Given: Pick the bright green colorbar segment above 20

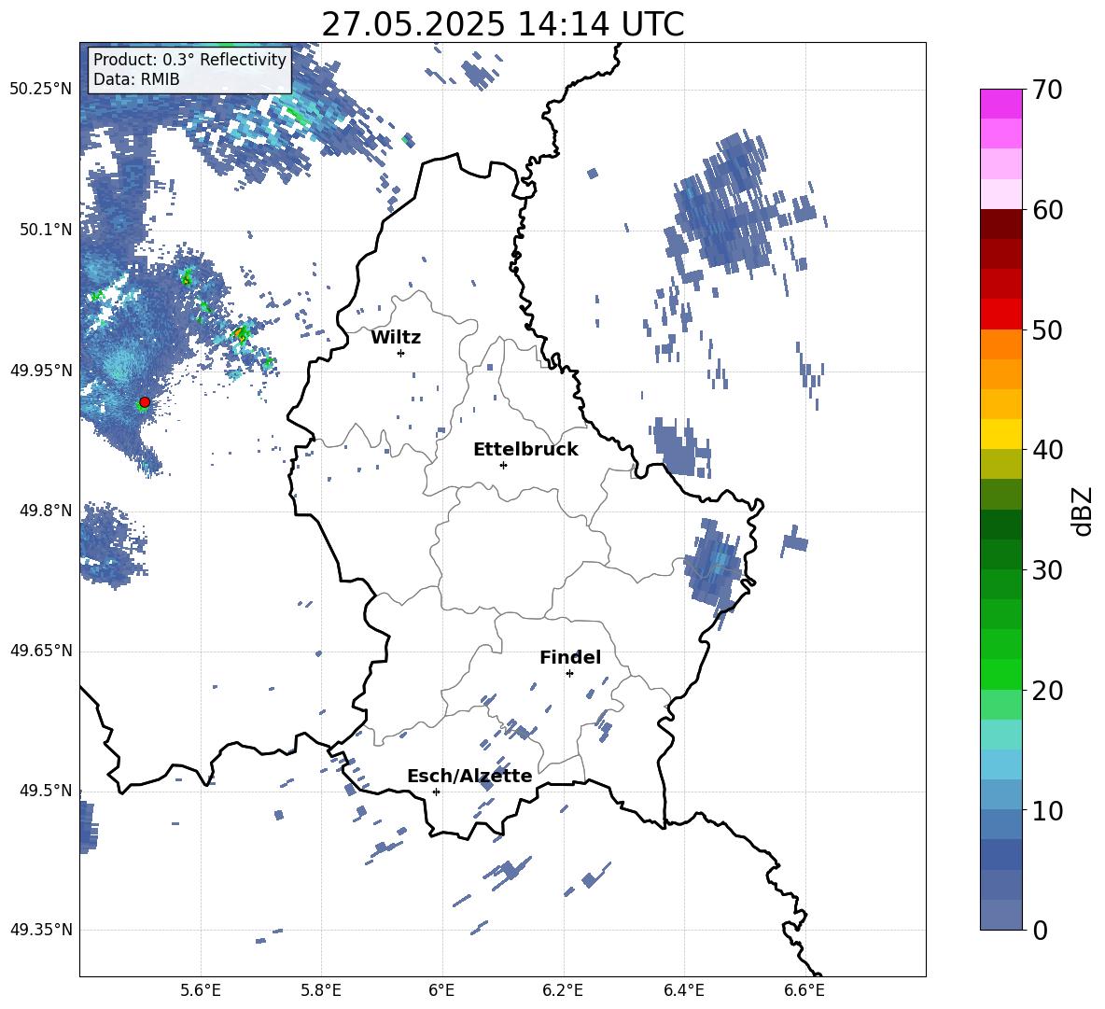Looking at the screenshot, I should pos(1000,675).
